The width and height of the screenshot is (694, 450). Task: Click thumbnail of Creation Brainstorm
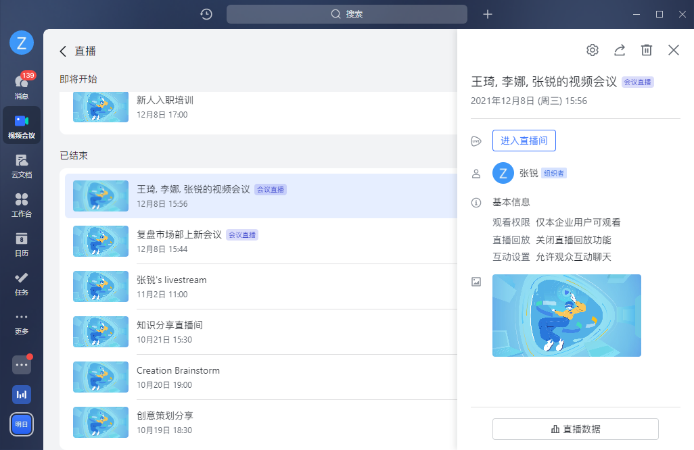click(101, 377)
